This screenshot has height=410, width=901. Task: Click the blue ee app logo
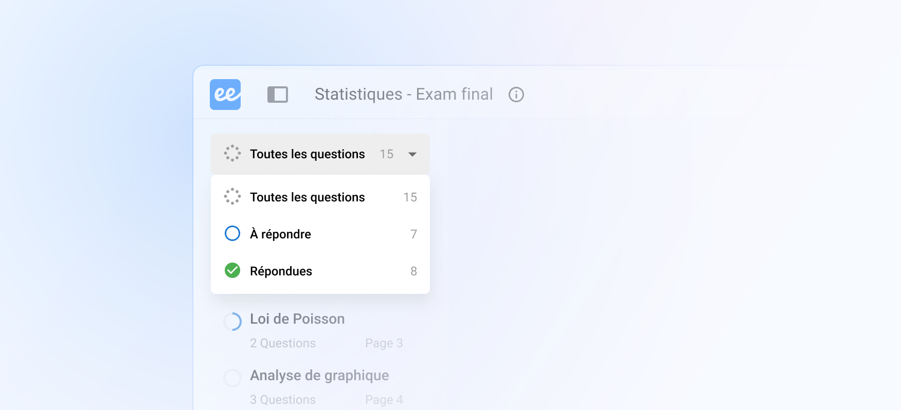pyautogui.click(x=225, y=95)
